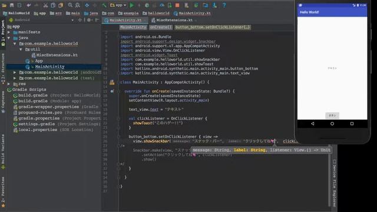Collapse the java folder

9,38
